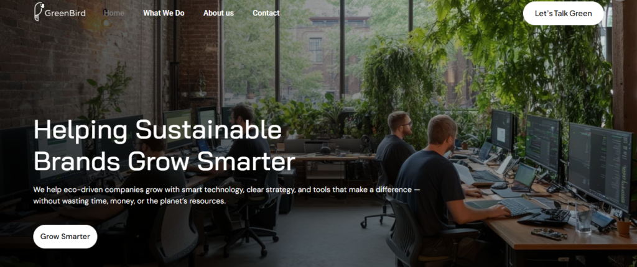This screenshot has height=267, width=637.
Task: Click the 'Brands Grow Smarter' headline line
Action: coord(164,161)
